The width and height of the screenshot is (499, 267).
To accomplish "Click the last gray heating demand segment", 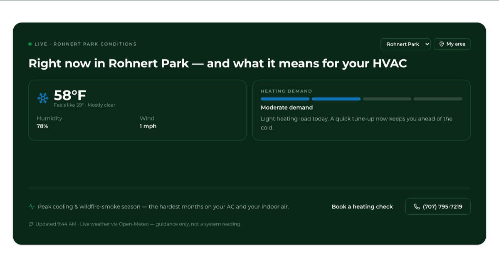I will click(x=438, y=99).
